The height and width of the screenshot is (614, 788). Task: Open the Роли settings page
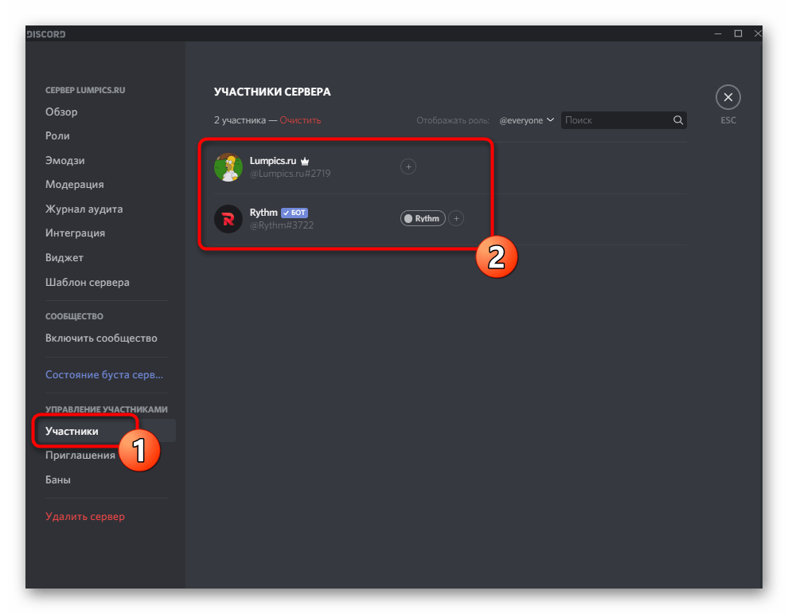click(x=56, y=135)
